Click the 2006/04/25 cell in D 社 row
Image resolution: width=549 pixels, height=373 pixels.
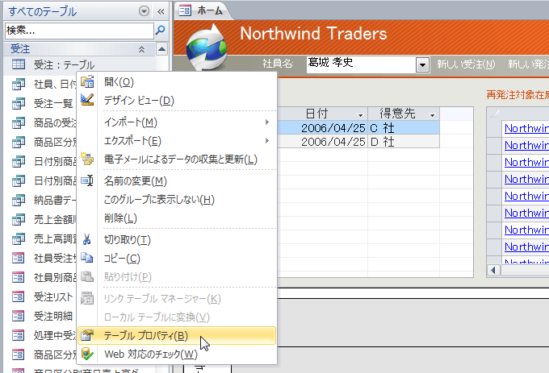(x=322, y=142)
